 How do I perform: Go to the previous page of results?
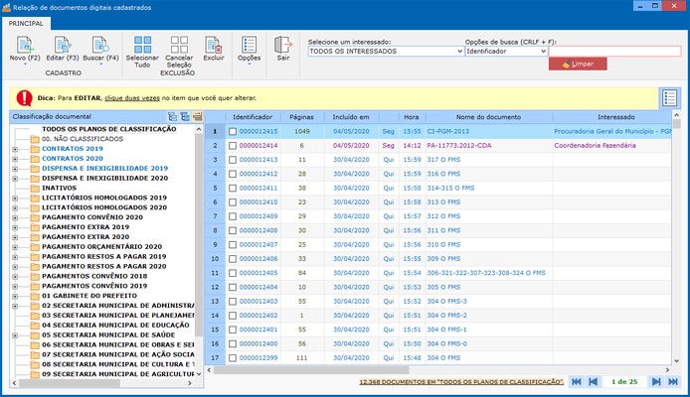pyautogui.click(x=594, y=382)
